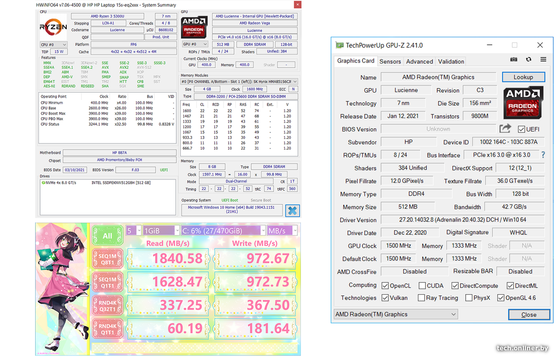Open the AMD Radeon(TM) Graphics GPU dropdown
This screenshot has height=360, width=560.
(396, 314)
